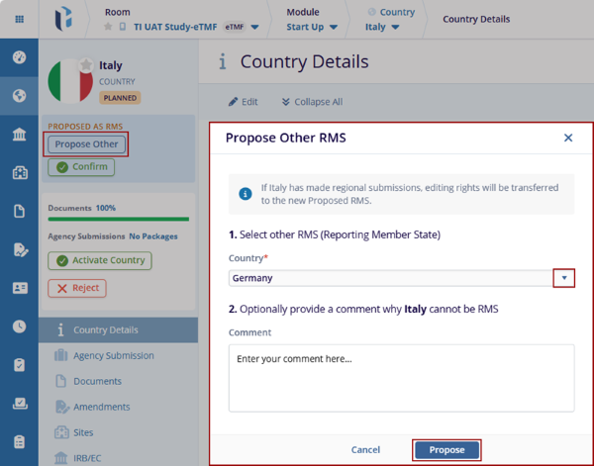Screen dimensions: 594x466
Task: Open the apps grid menu
Action: (x=19, y=19)
